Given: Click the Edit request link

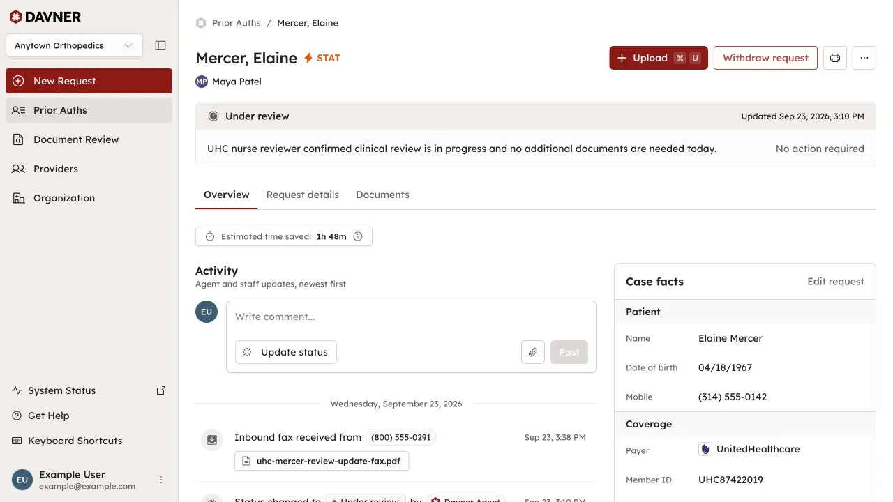Looking at the screenshot, I should (836, 282).
